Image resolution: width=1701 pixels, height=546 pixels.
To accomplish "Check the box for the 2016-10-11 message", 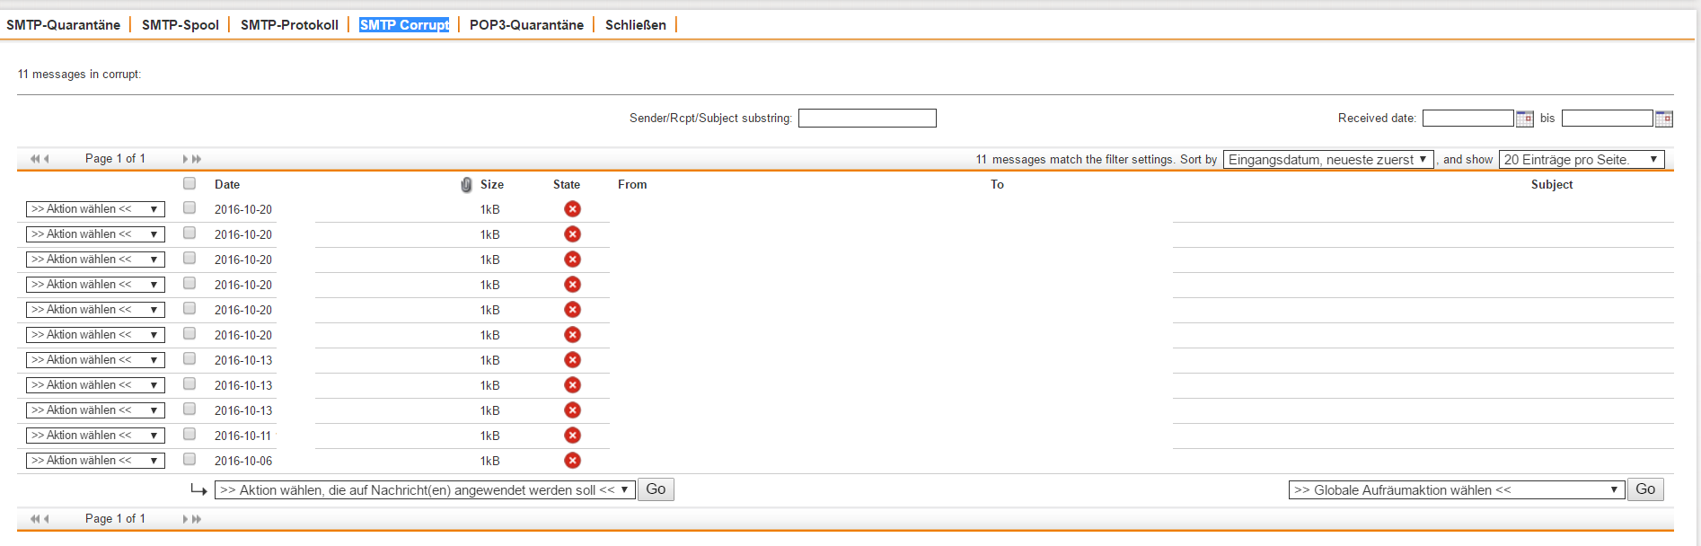I will tap(189, 435).
